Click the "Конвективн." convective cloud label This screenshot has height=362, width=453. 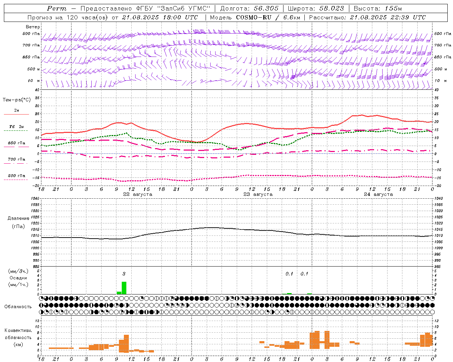[x=18, y=331]
